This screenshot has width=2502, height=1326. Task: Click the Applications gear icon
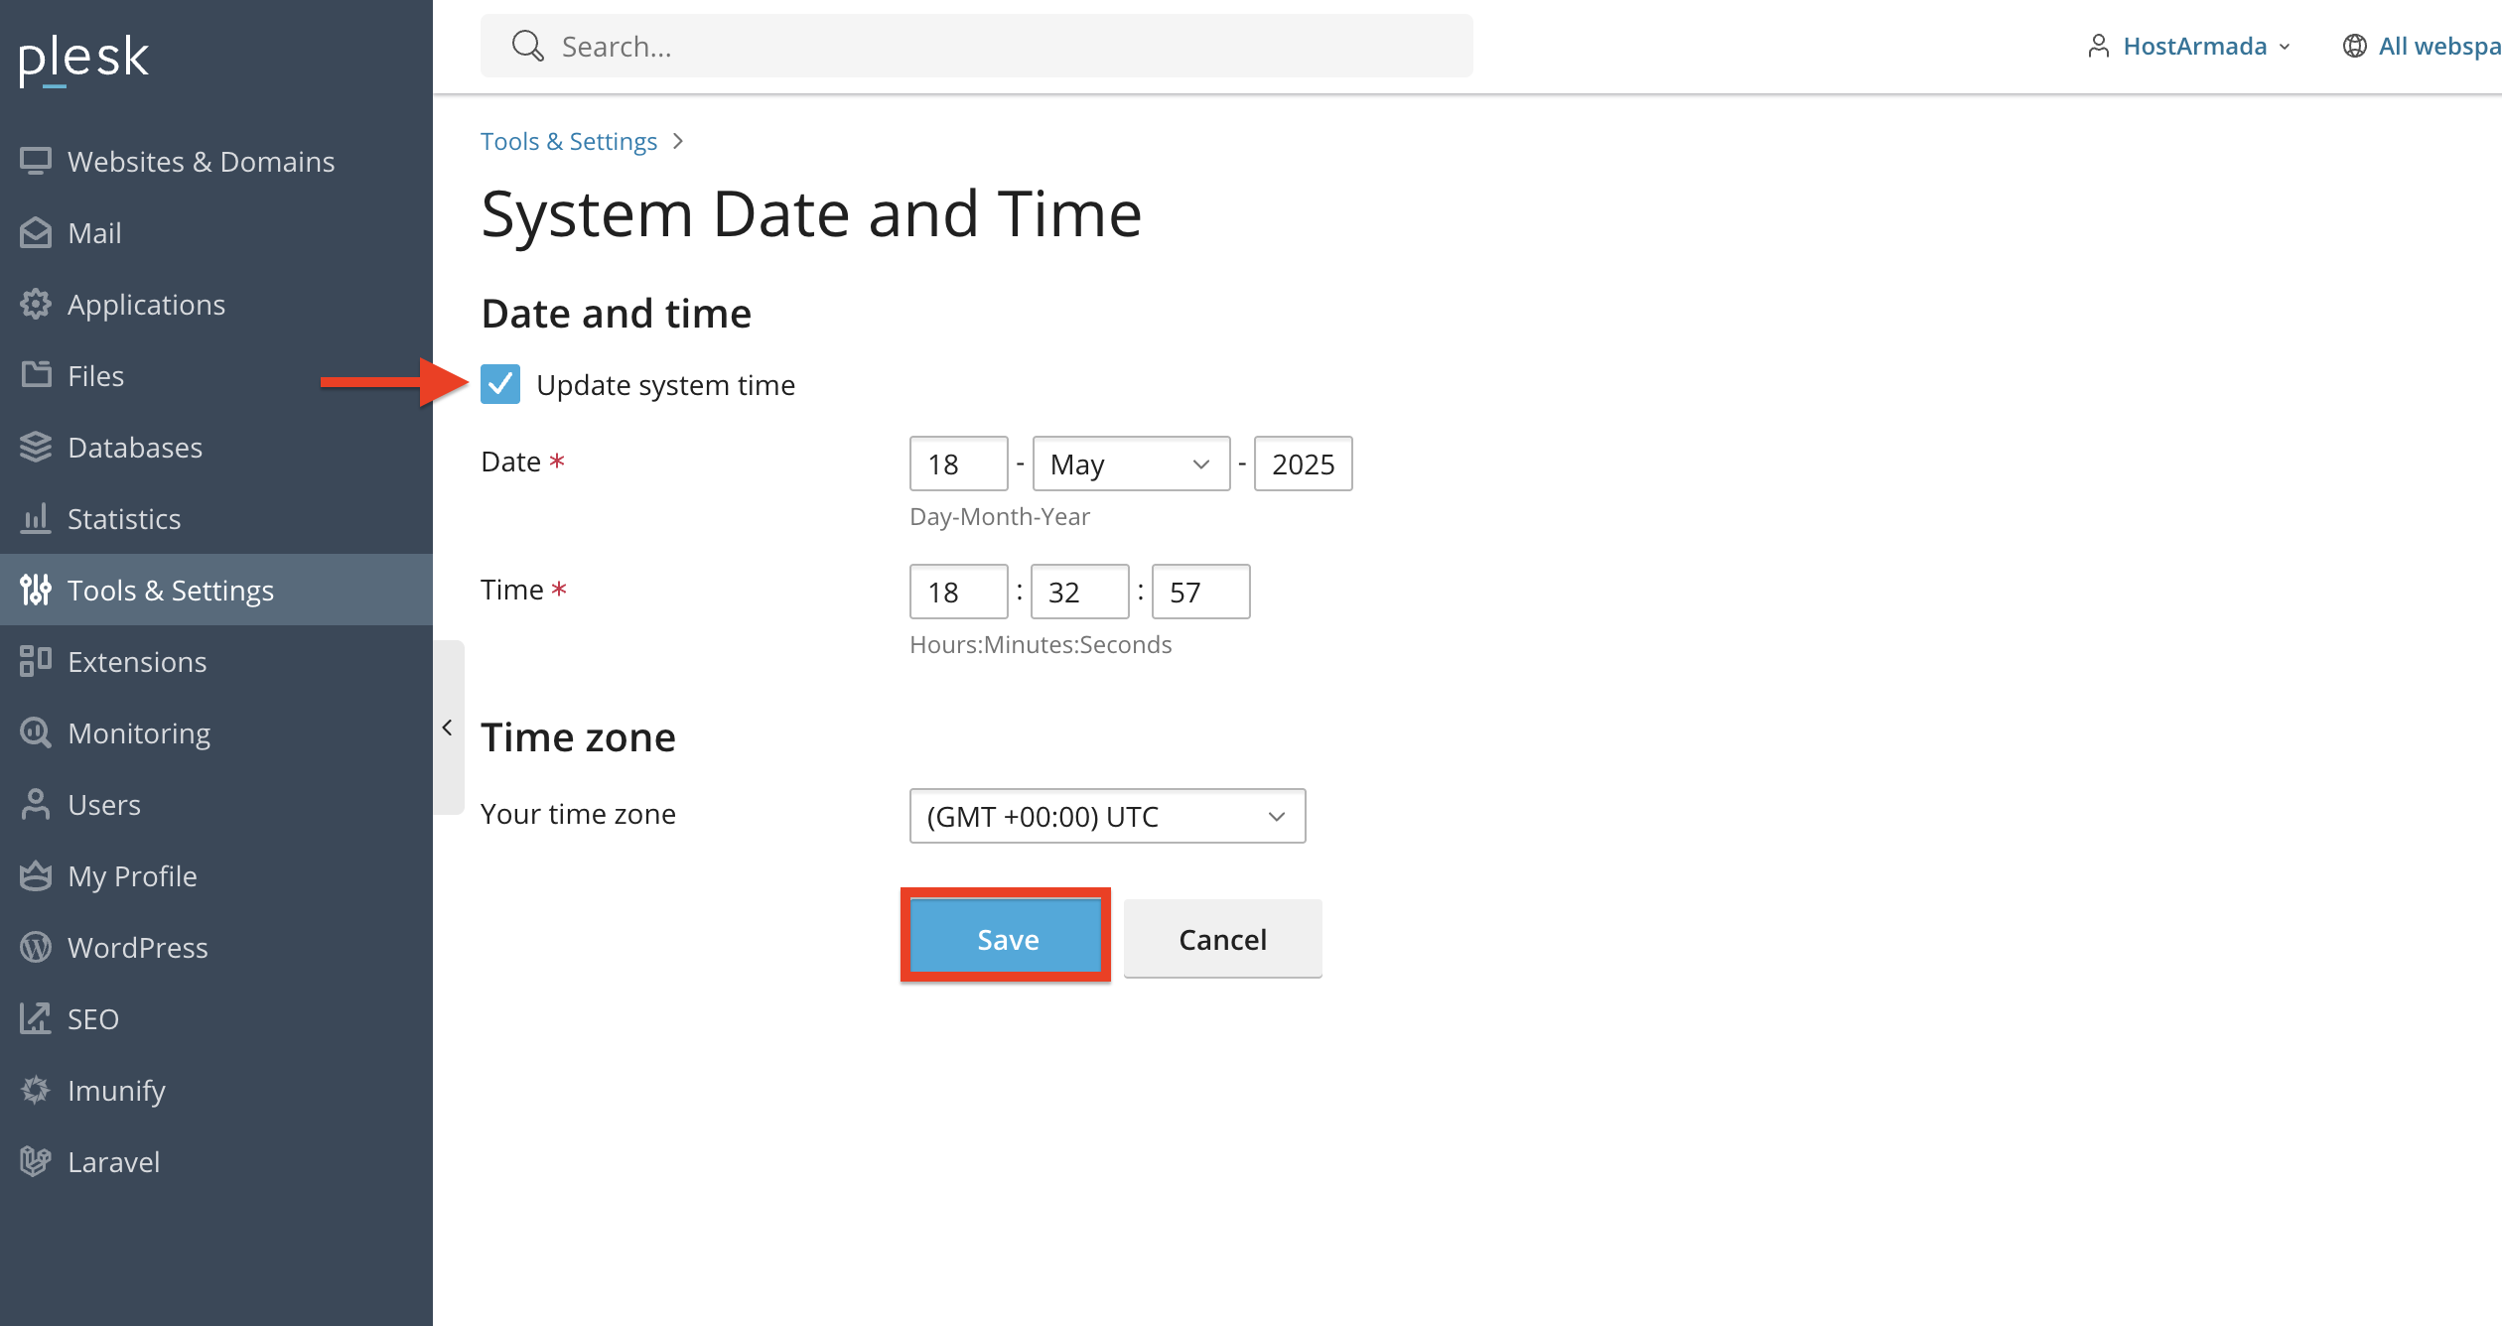(x=36, y=304)
